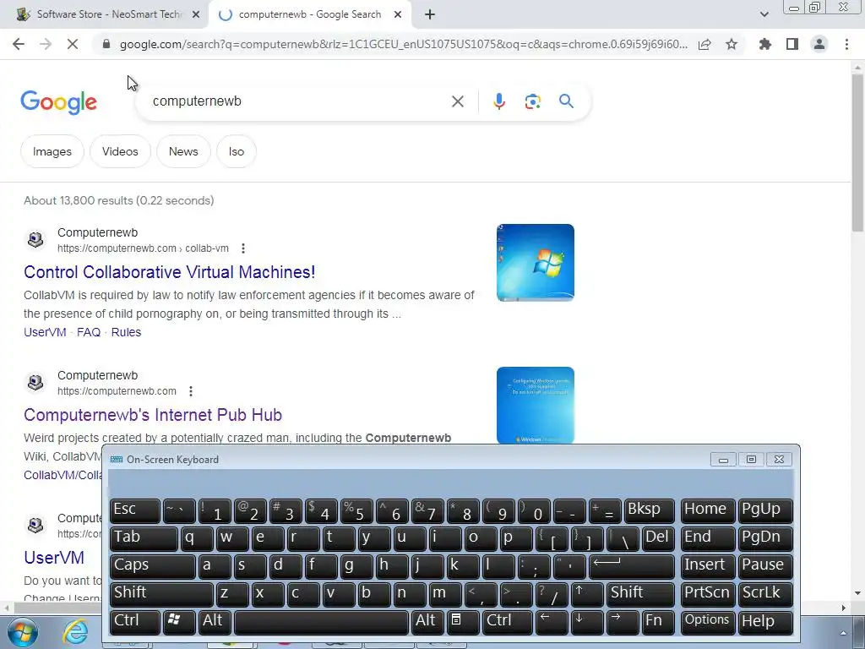Close the computernewb Google Search tab
Viewport: 865px width, 649px height.
point(398,14)
